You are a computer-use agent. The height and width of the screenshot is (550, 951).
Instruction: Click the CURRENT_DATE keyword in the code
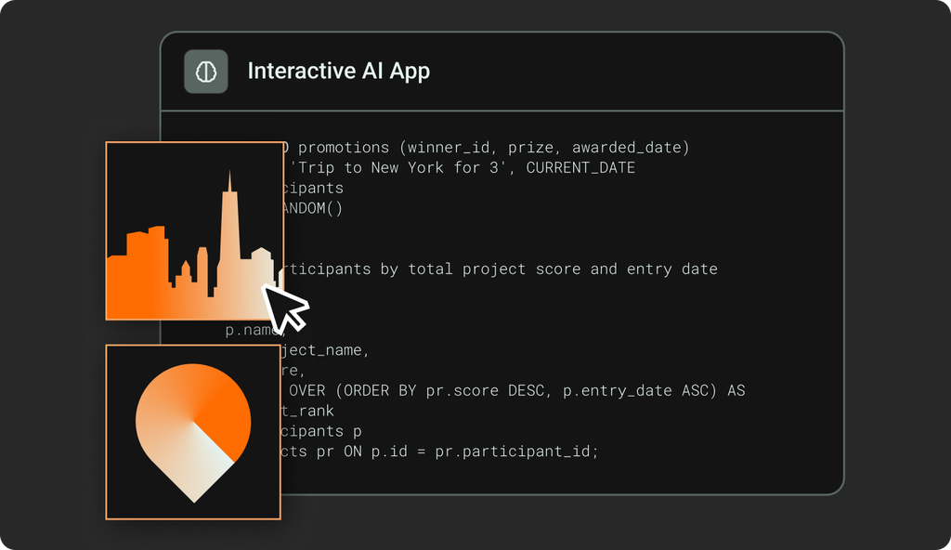pos(580,167)
